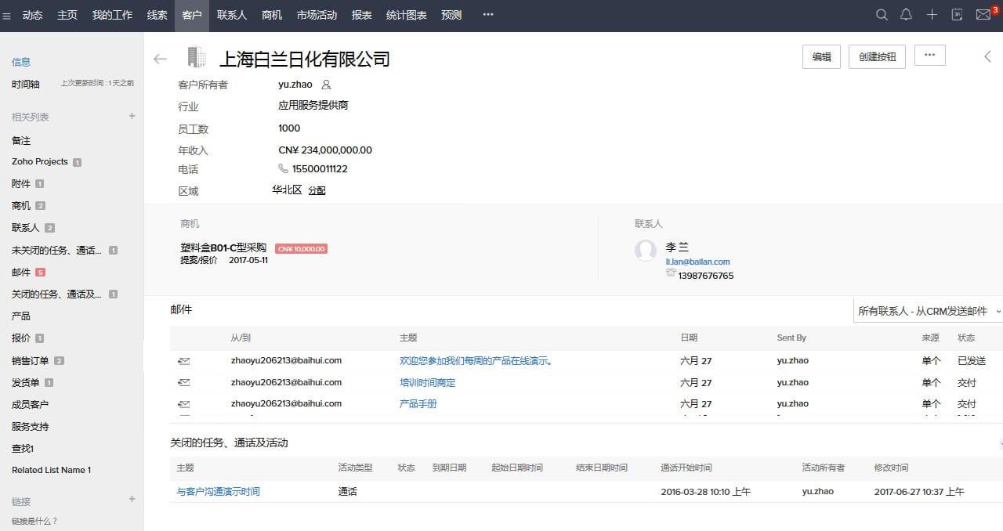Add a related list with 相关列表 plus

tap(132, 116)
